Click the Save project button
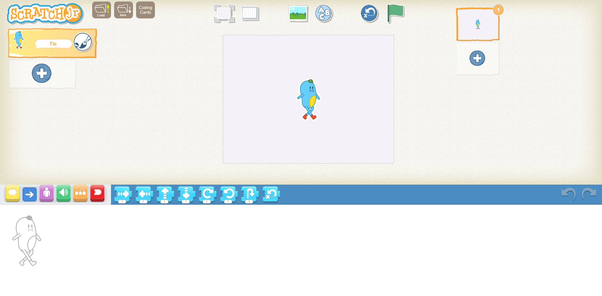This screenshot has height=296, width=602. tap(124, 10)
